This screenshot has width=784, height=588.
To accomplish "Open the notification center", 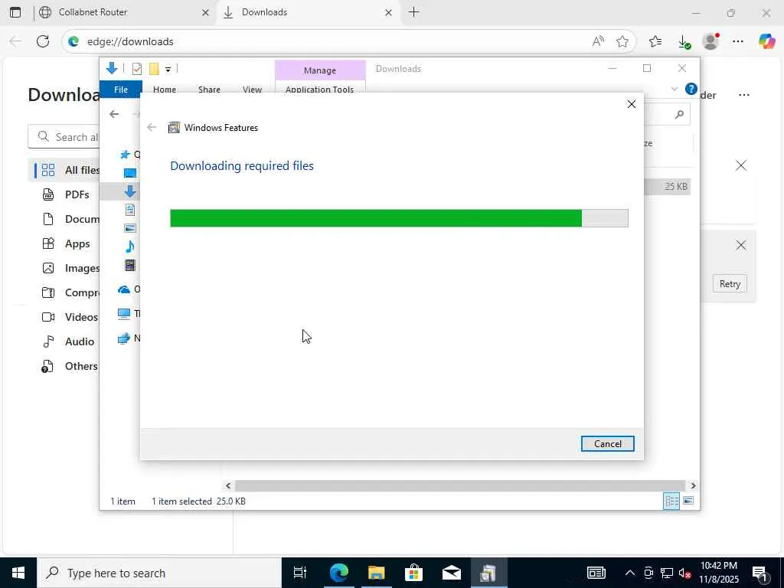I will coord(759,573).
